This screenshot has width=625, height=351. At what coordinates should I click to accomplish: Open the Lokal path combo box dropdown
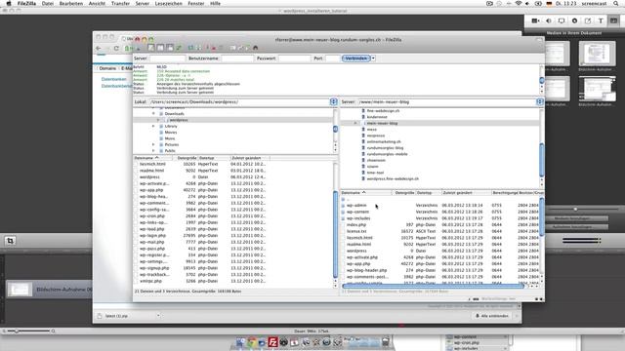click(334, 101)
